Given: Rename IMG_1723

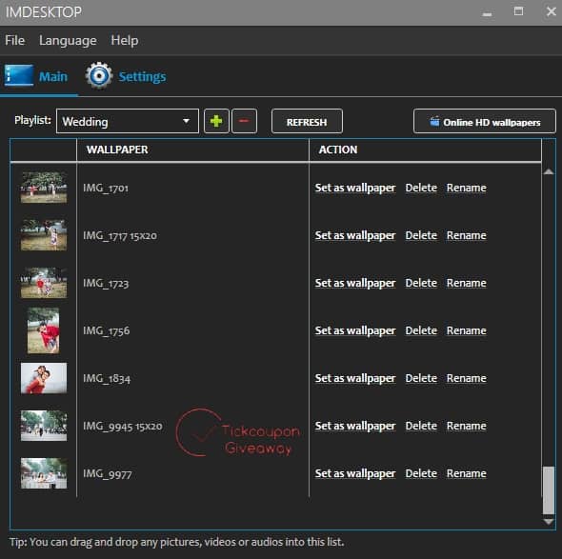Looking at the screenshot, I should [x=467, y=283].
